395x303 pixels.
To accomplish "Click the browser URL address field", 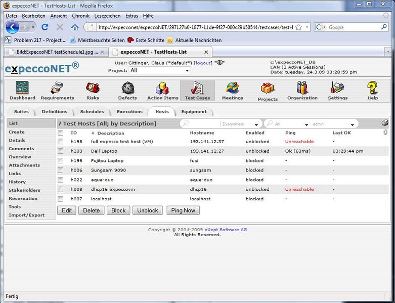I will 196,27.
